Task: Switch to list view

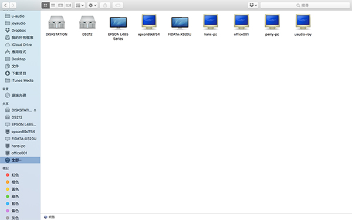Action: coord(53,5)
